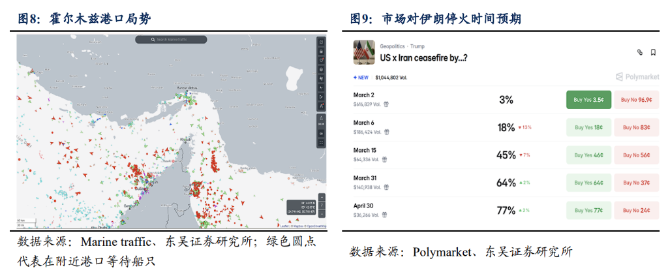Enter fullscreen via the expand map icon
The height and width of the screenshot is (276, 668).
(x=321, y=143)
